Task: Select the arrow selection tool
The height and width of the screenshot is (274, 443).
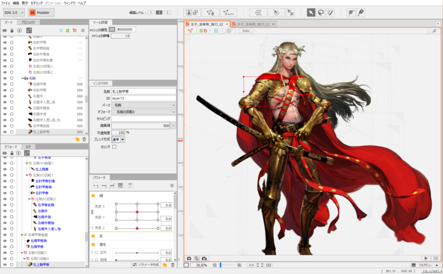Action: click(311, 12)
